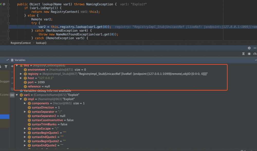The width and height of the screenshot is (257, 151).
Task: Expand the syntaxBeginQuote1 field node
Action: [25, 133]
